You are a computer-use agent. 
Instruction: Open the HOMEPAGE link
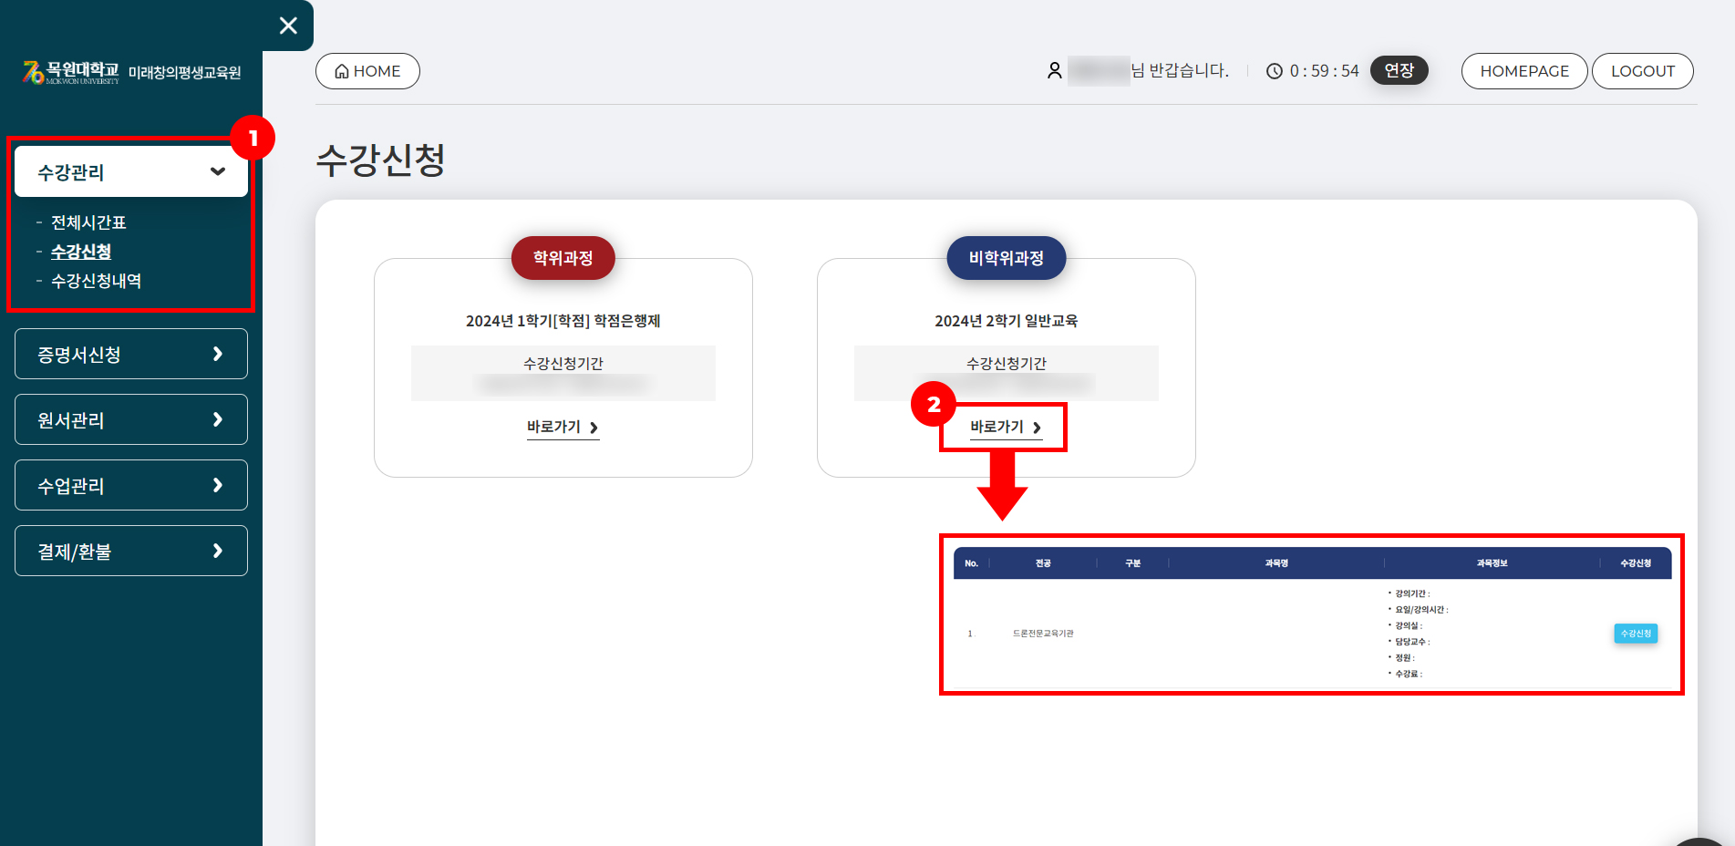click(x=1524, y=71)
